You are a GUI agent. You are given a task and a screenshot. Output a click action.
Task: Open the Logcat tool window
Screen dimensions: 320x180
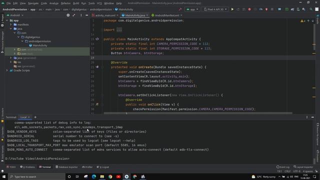103,167
